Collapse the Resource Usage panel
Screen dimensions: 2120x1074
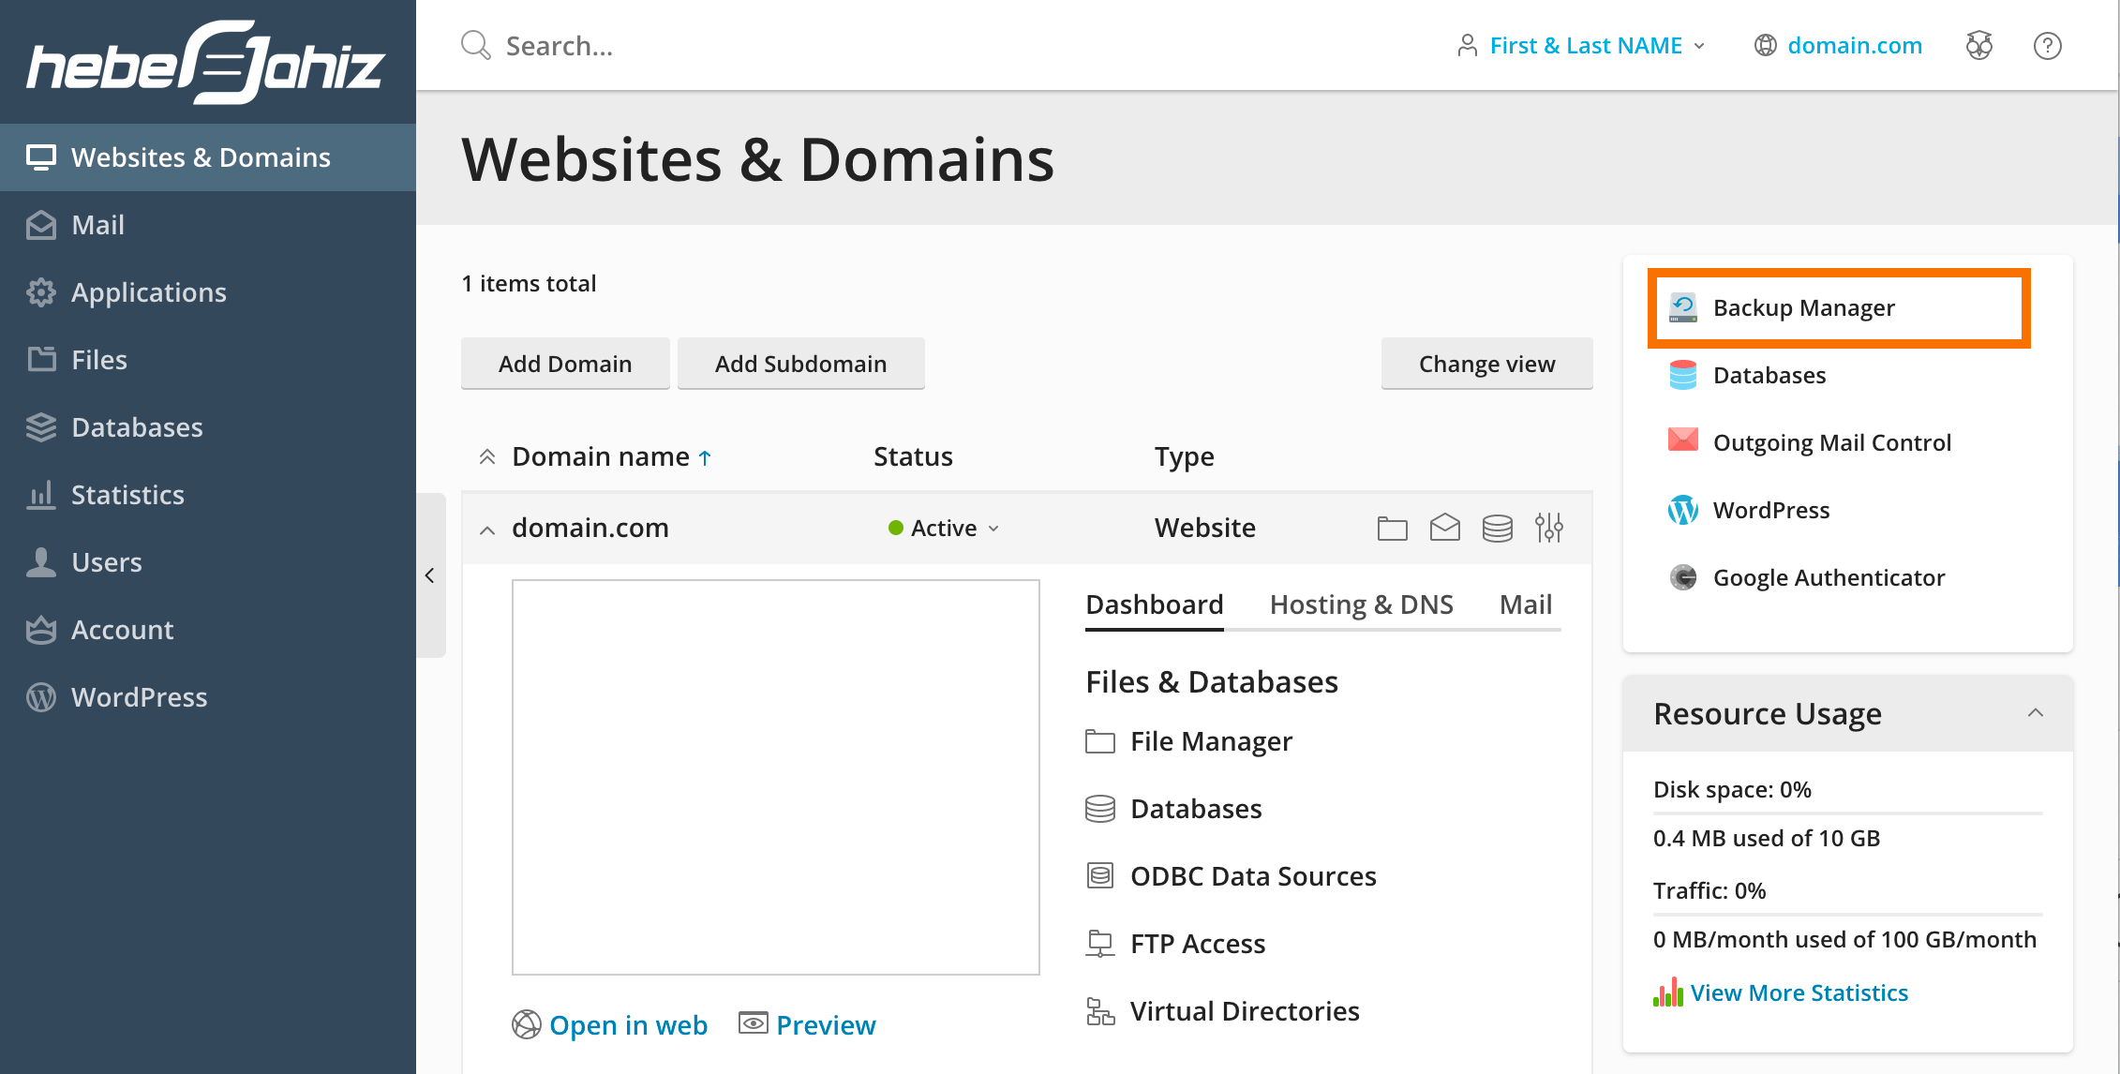pos(2036,713)
